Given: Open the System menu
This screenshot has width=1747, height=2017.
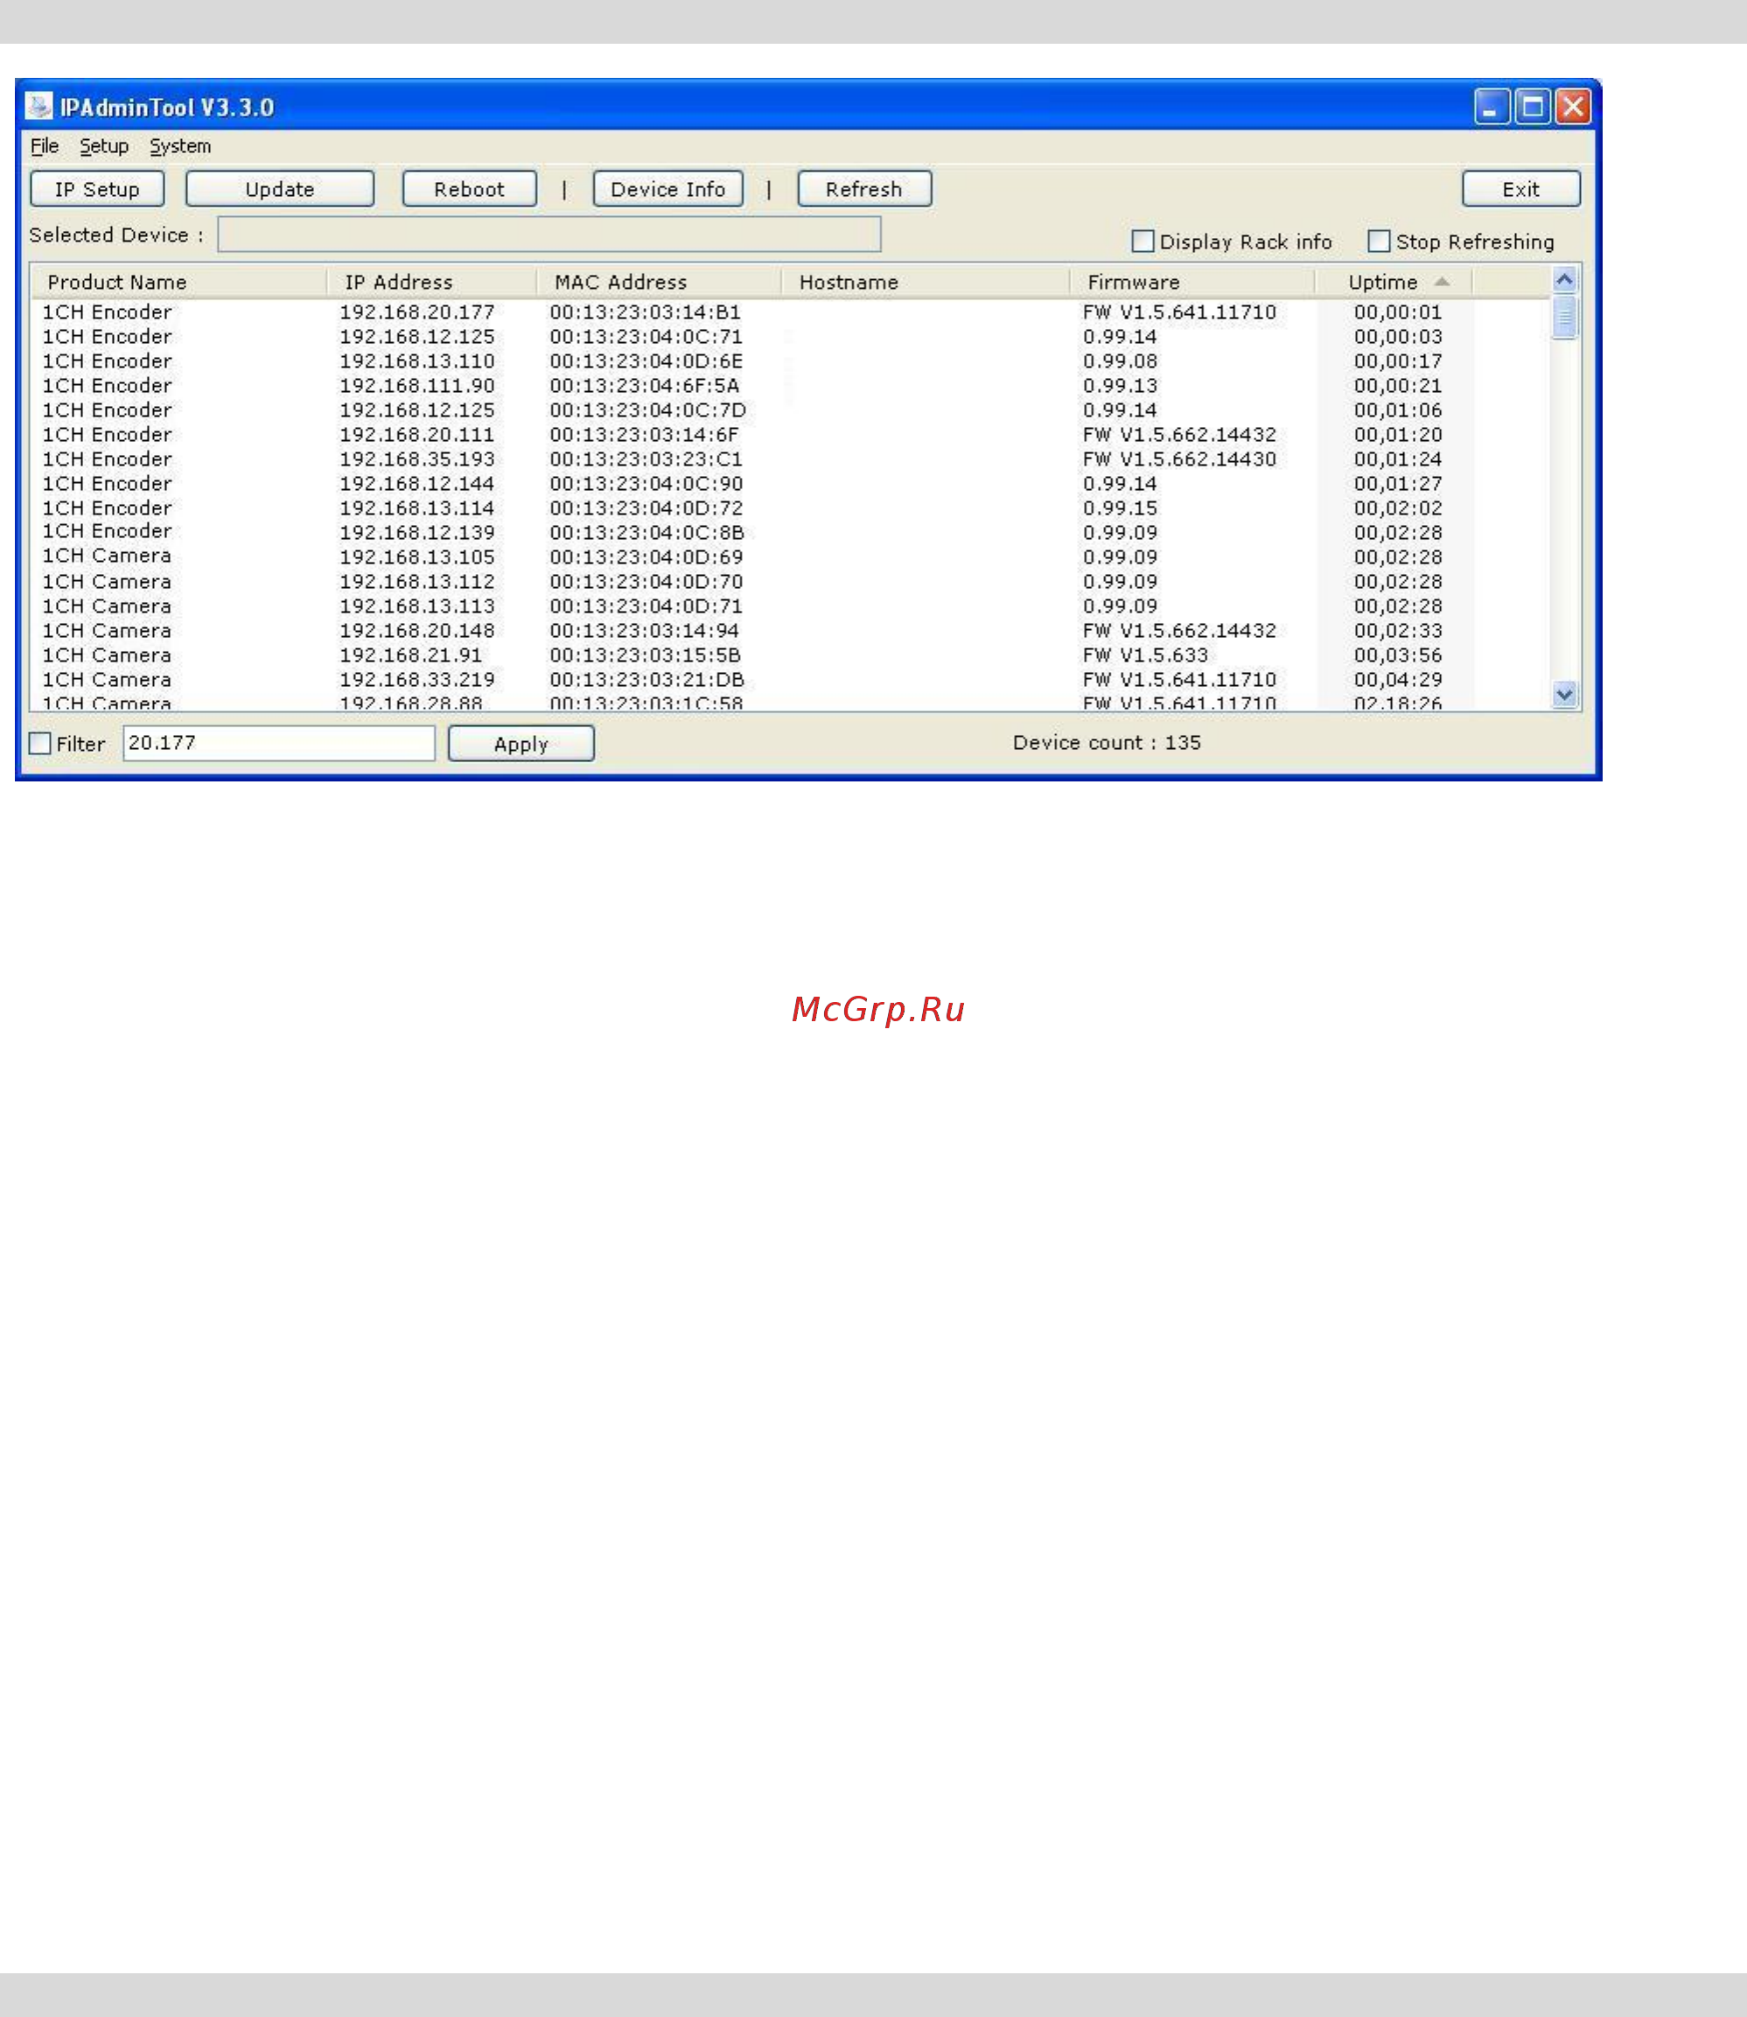Looking at the screenshot, I should (180, 146).
